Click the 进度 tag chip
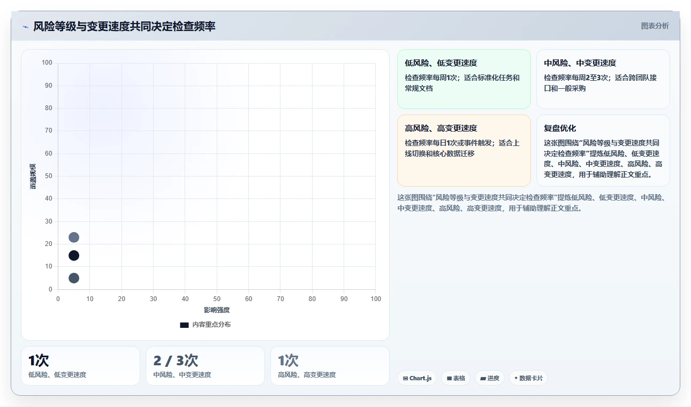 pos(489,378)
